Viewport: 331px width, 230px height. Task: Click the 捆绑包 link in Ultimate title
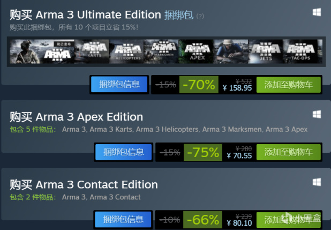point(179,14)
